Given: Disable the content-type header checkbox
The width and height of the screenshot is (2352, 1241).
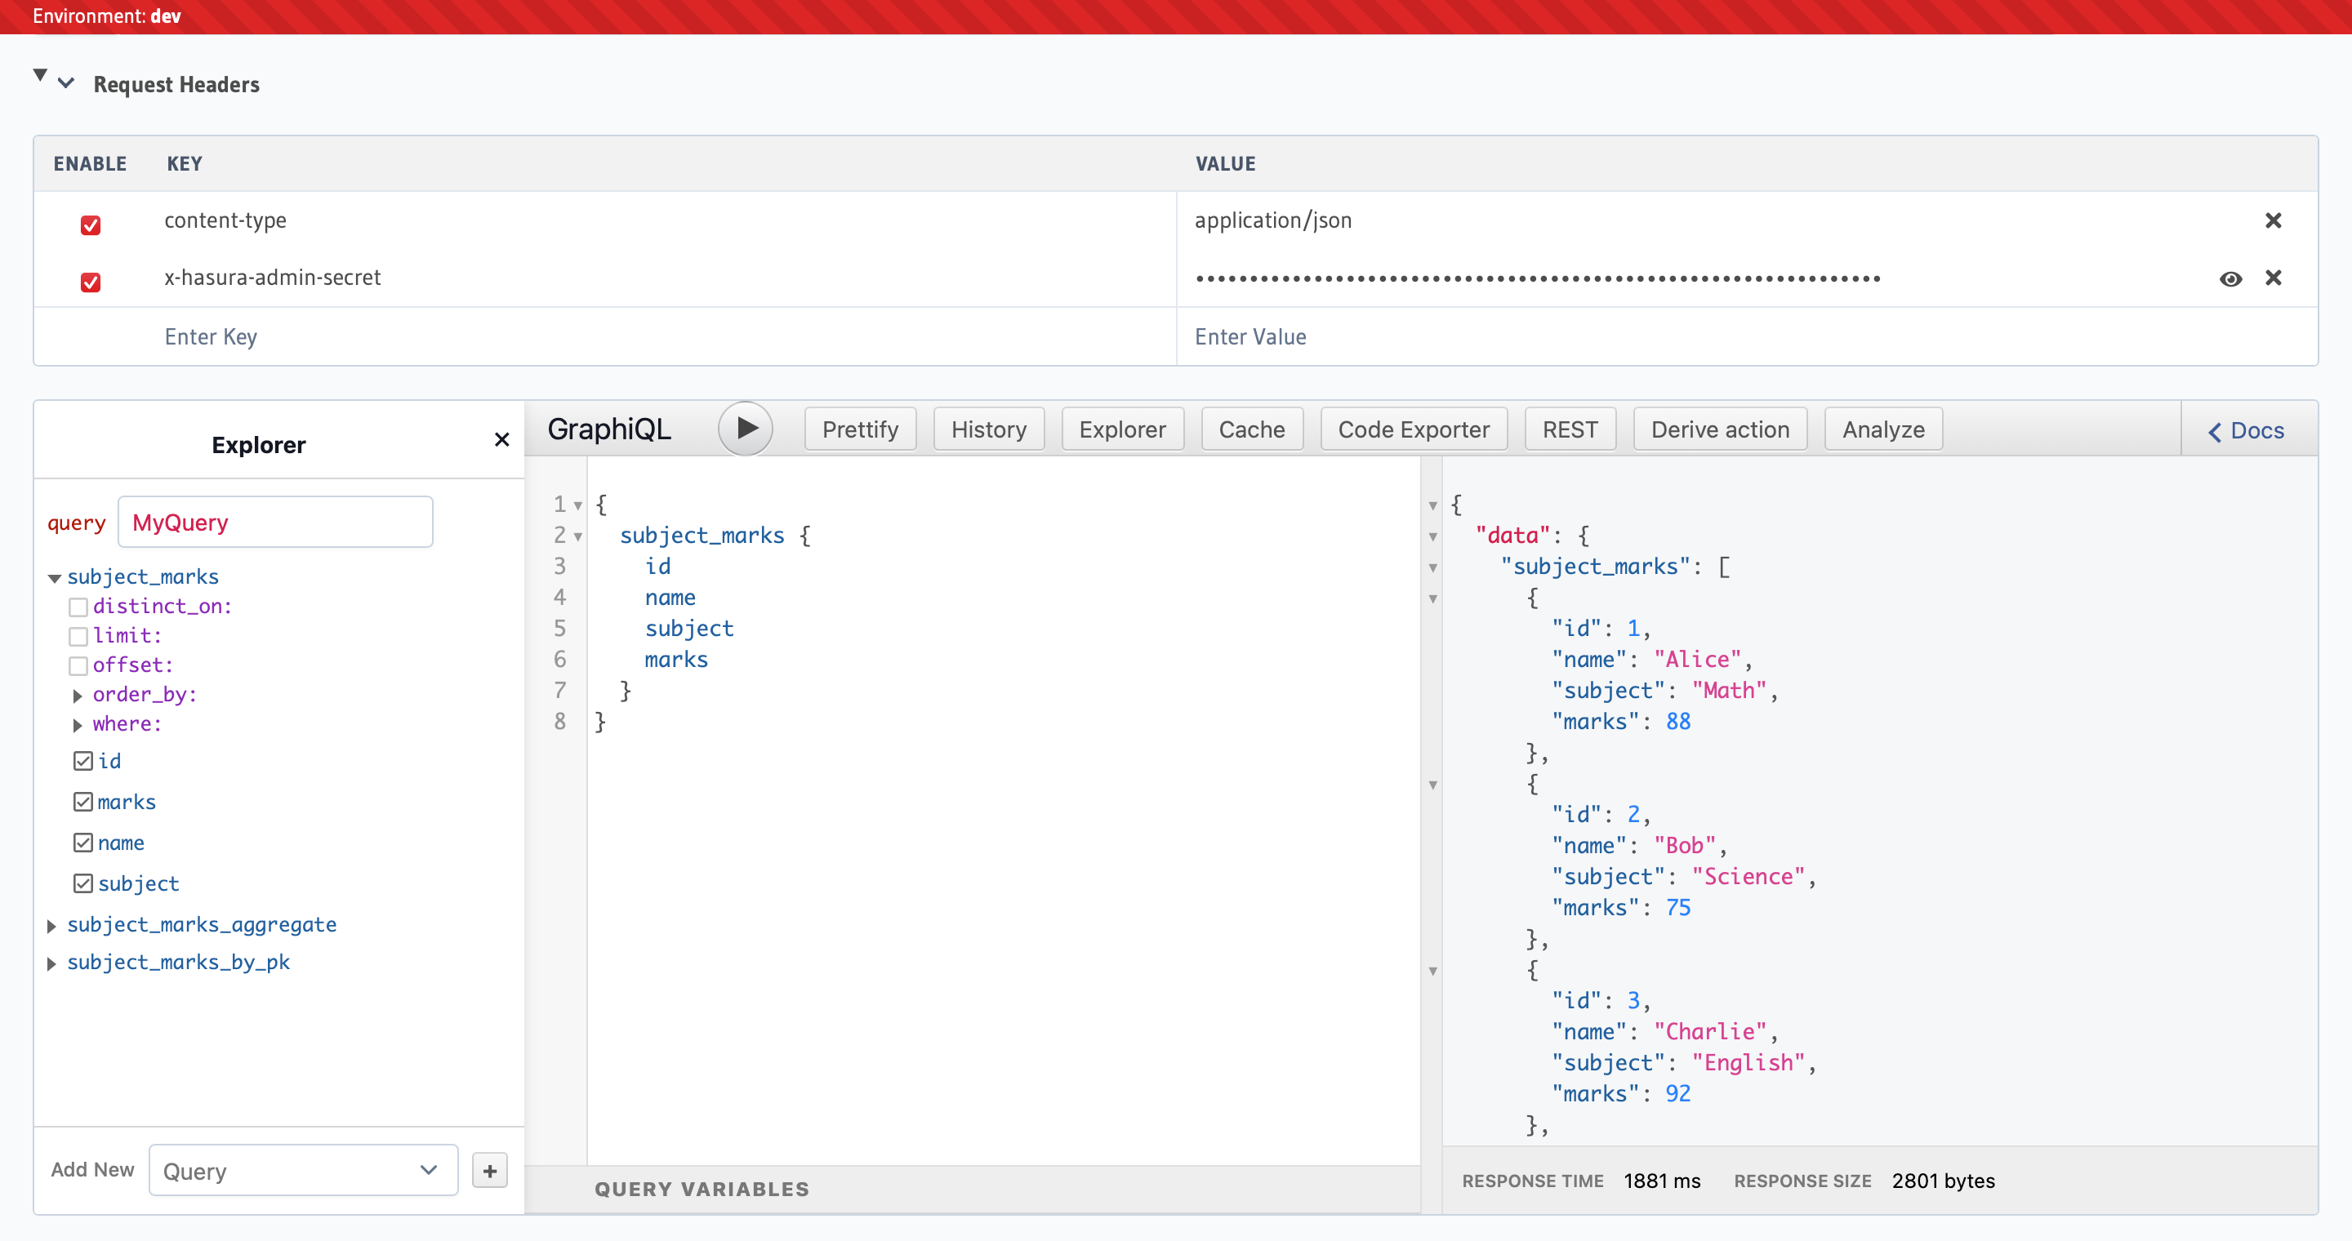Looking at the screenshot, I should (x=91, y=225).
